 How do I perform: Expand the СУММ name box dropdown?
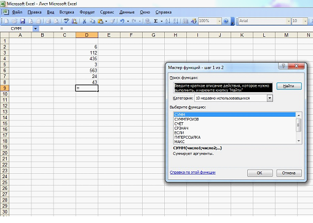(35, 29)
